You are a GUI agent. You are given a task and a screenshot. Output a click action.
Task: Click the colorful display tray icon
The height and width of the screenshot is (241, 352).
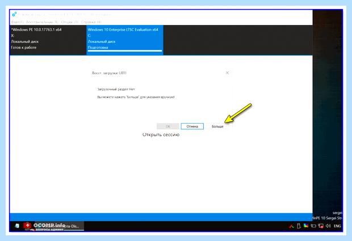point(306,226)
